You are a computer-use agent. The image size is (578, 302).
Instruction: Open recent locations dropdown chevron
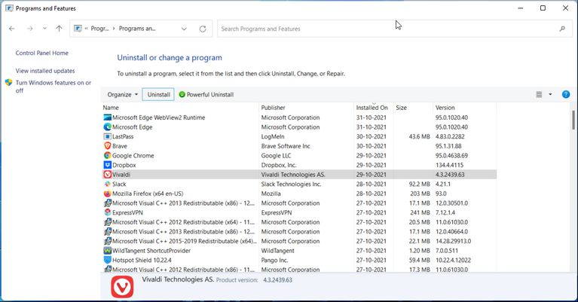click(44, 29)
